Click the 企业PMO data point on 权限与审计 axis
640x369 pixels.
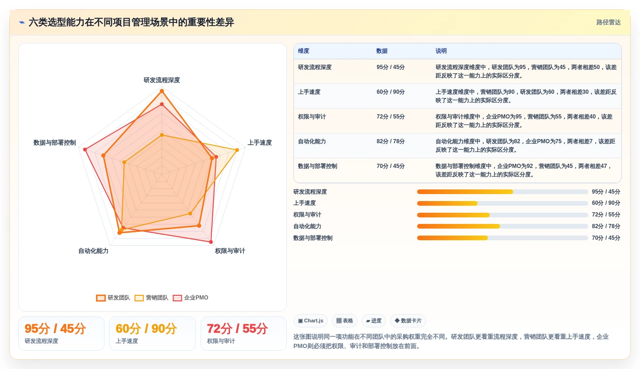pos(211,242)
